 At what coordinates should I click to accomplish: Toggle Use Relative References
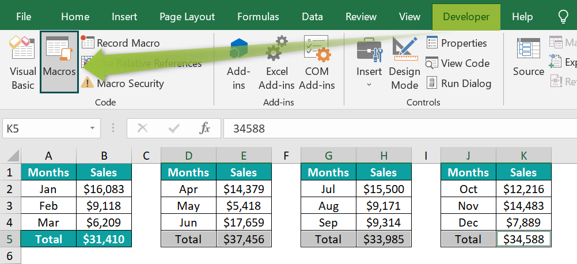point(142,63)
